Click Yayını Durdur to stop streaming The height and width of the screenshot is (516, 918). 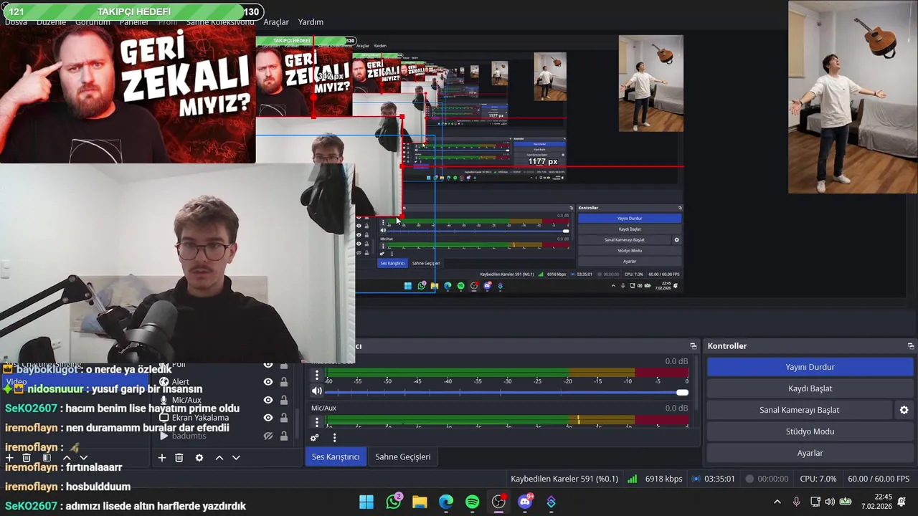(x=810, y=367)
